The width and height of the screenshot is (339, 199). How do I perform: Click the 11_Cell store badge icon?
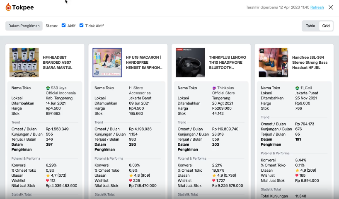click(x=297, y=88)
